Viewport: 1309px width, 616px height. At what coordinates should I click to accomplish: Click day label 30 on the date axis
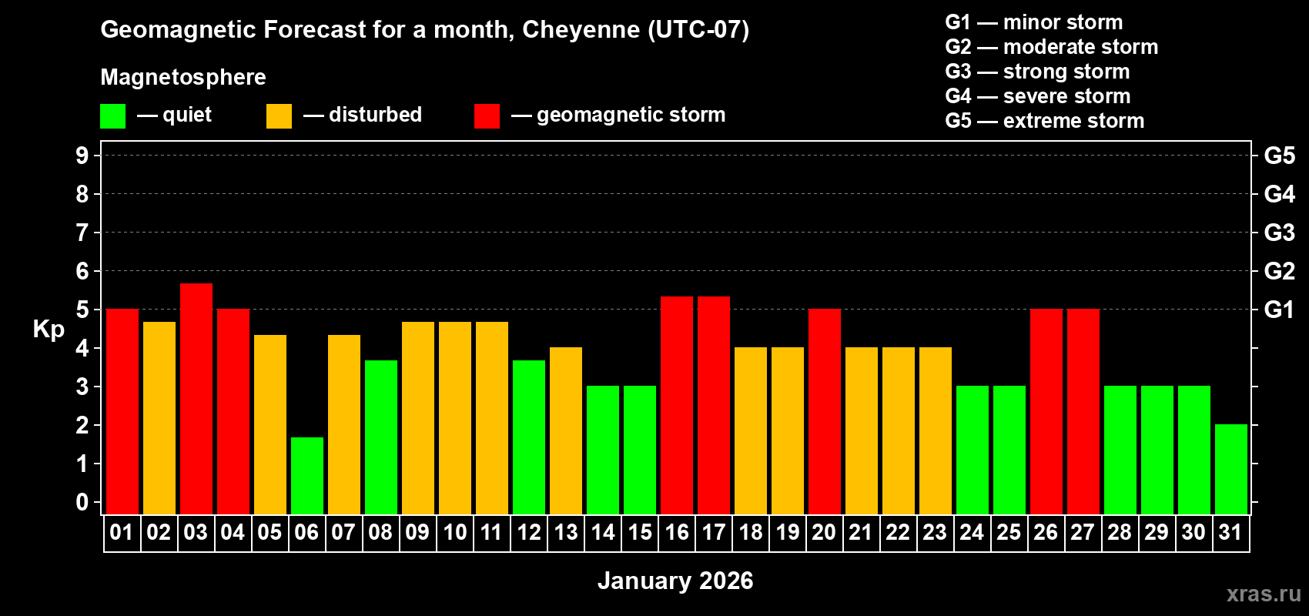coord(1193,532)
